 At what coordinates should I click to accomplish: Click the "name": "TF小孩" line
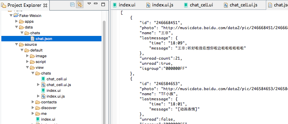(x=159, y=94)
